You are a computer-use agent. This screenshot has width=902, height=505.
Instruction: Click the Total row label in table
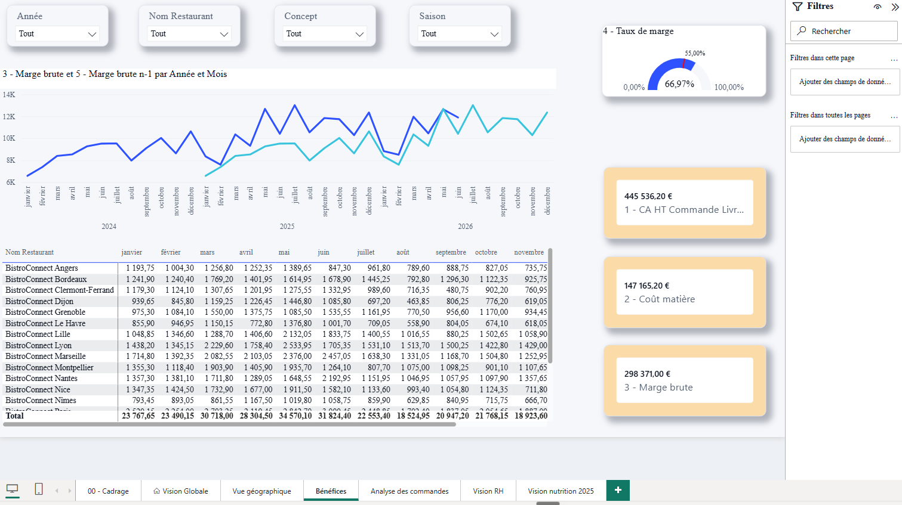tap(15, 416)
